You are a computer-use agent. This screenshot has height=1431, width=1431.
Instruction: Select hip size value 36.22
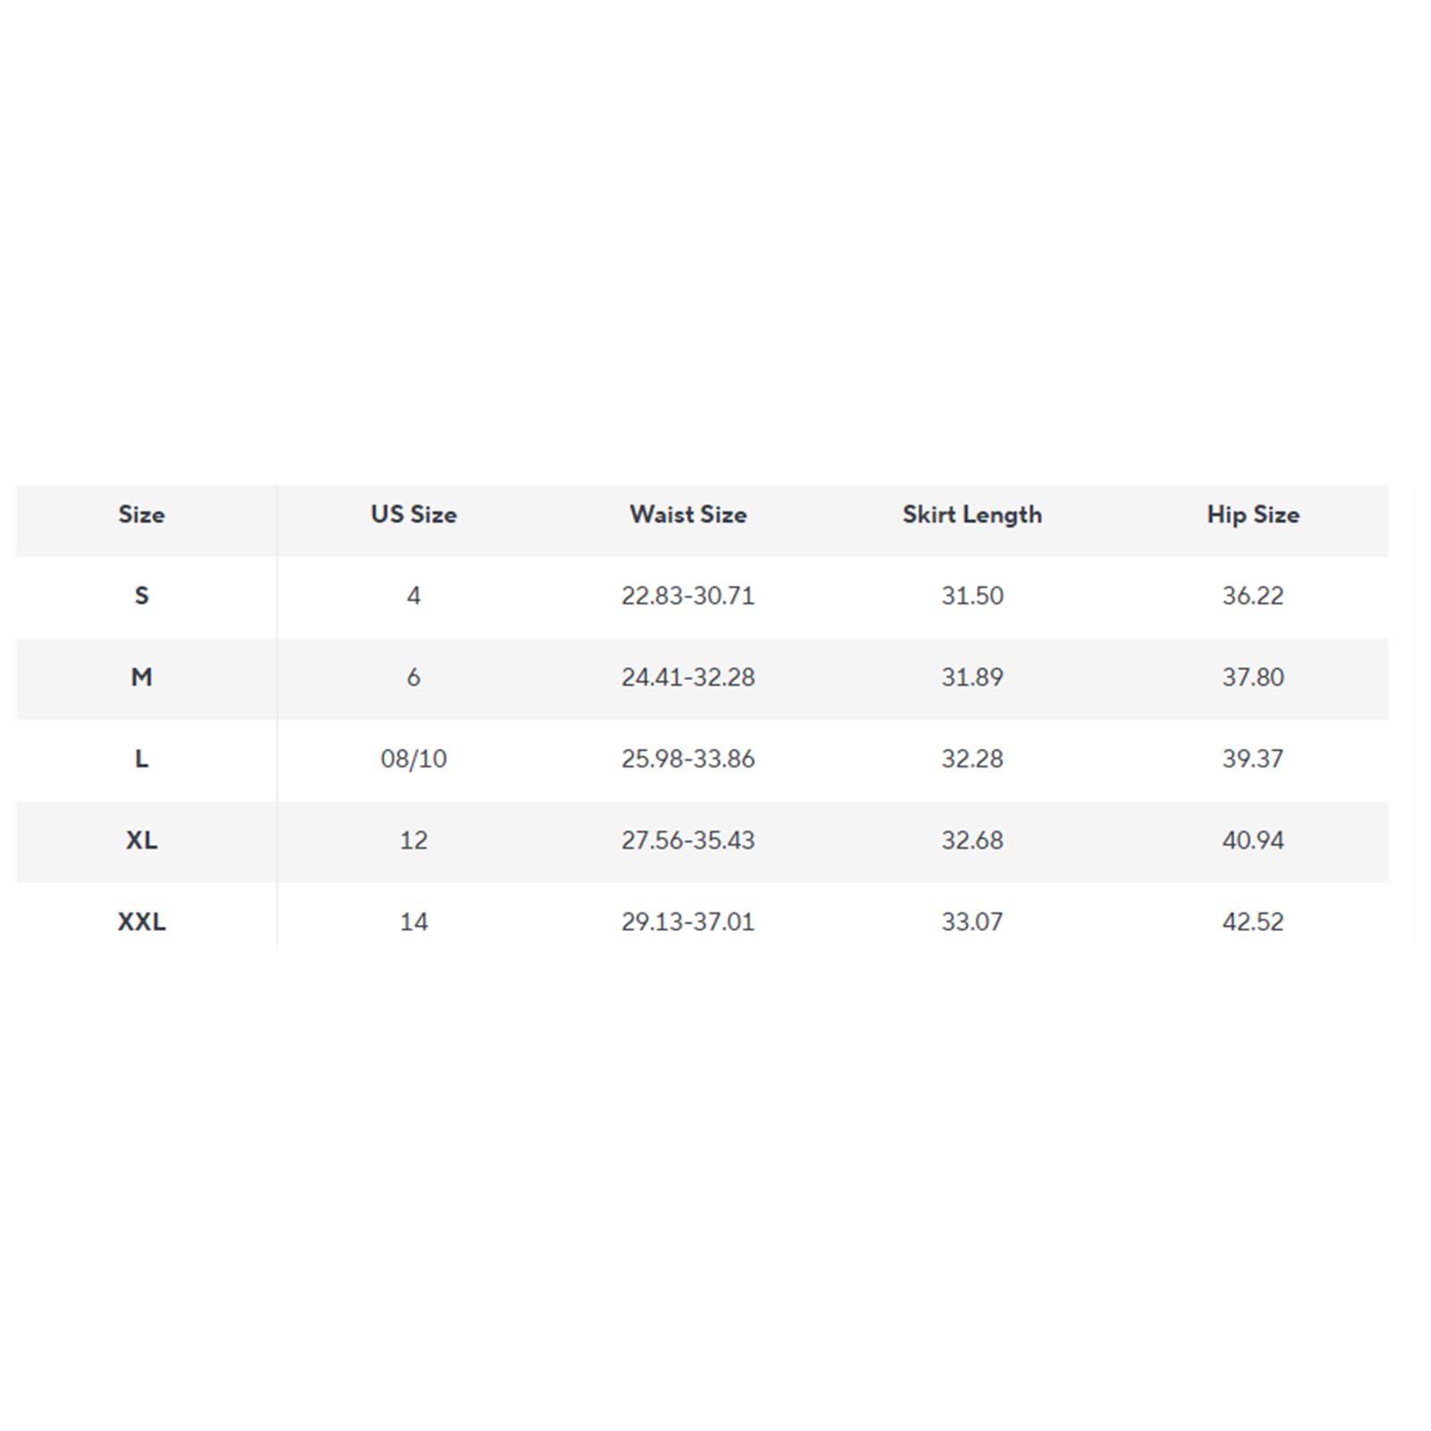tap(1253, 596)
